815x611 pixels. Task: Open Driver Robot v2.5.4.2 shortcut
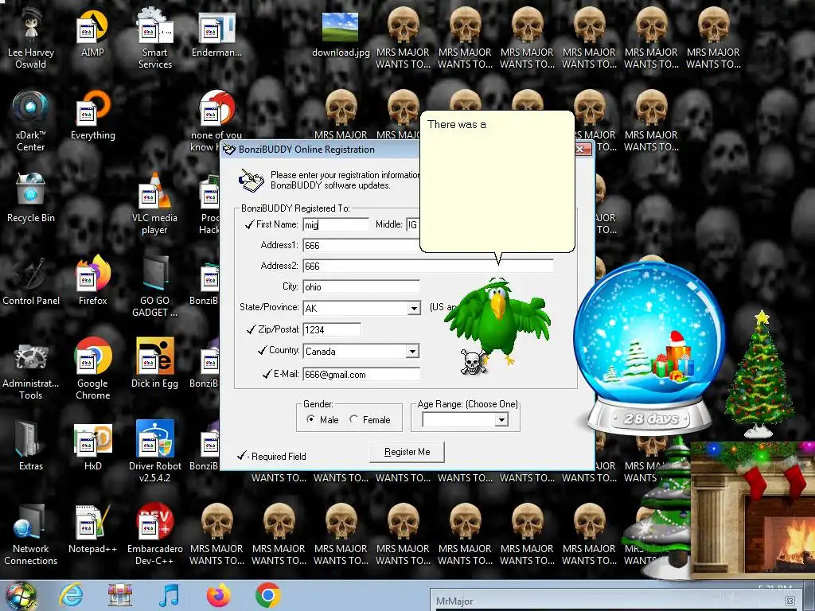tap(155, 452)
